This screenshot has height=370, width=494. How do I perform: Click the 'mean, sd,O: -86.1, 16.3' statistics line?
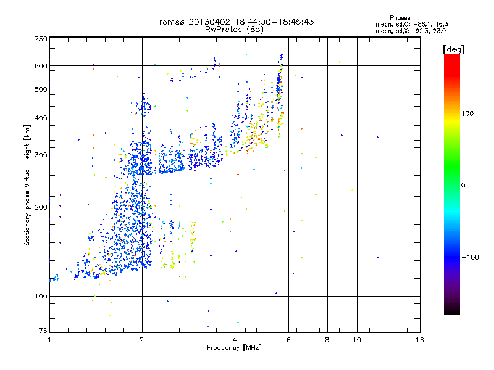coord(411,24)
